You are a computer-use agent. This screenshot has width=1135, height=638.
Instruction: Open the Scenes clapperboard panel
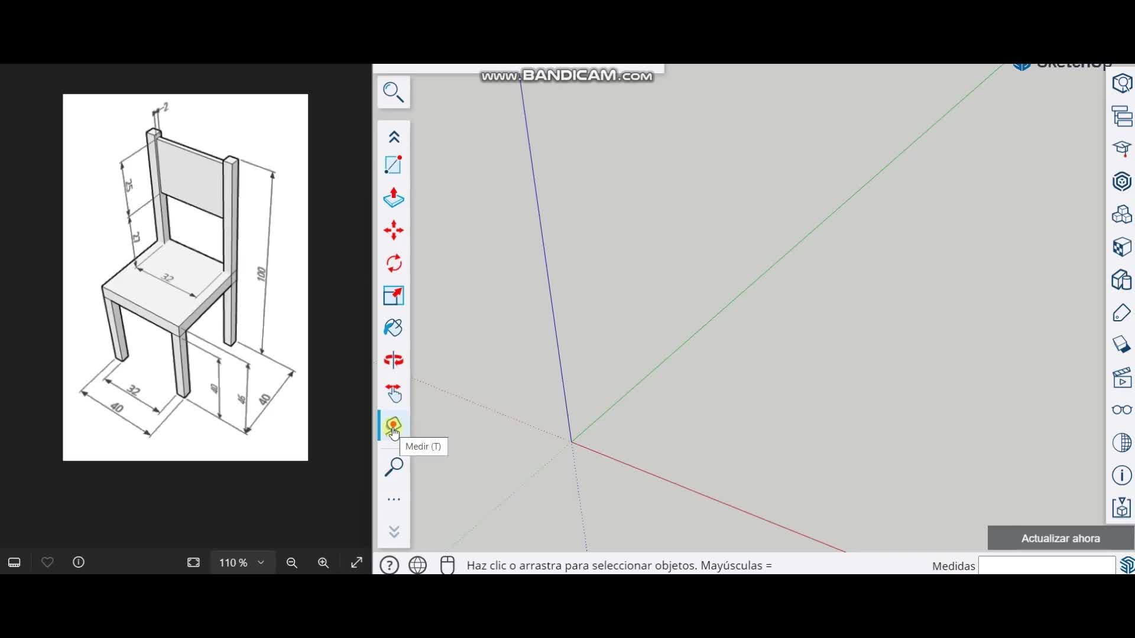[1121, 377]
